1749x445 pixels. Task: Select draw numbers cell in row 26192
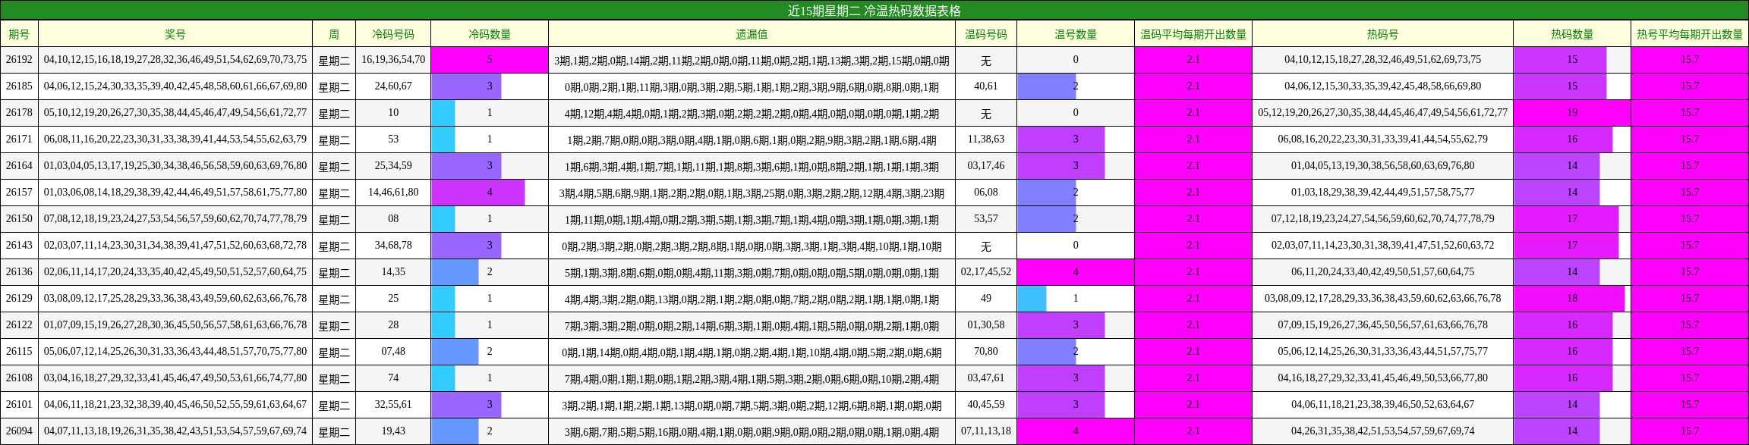point(175,60)
